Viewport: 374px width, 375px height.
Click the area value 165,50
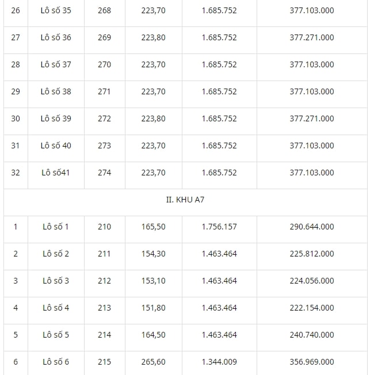154,227
